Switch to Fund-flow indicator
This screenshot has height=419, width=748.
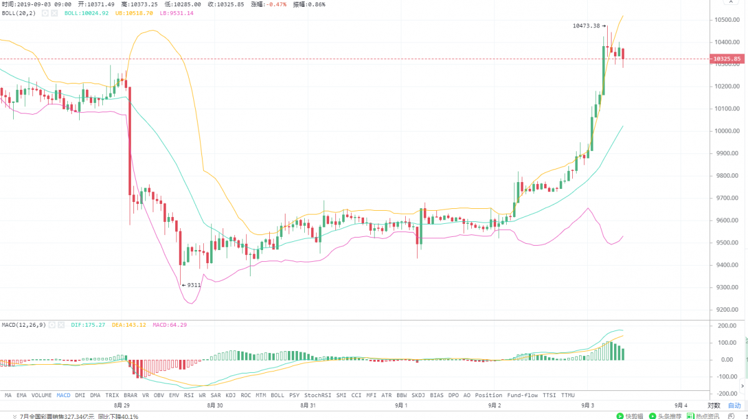(522, 395)
